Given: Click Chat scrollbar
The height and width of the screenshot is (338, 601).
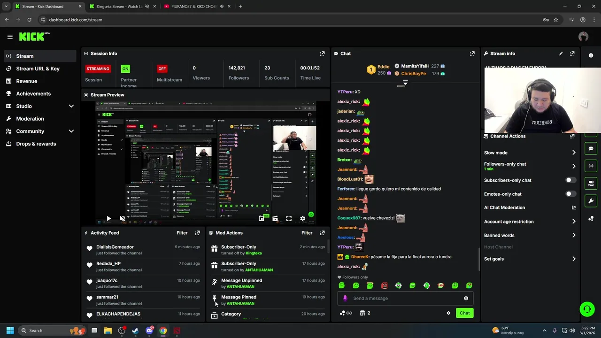Looking at the screenshot, I should click(479, 260).
